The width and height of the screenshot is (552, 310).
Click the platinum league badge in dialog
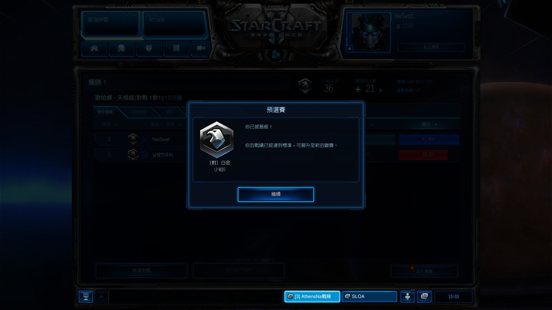pyautogui.click(x=217, y=140)
